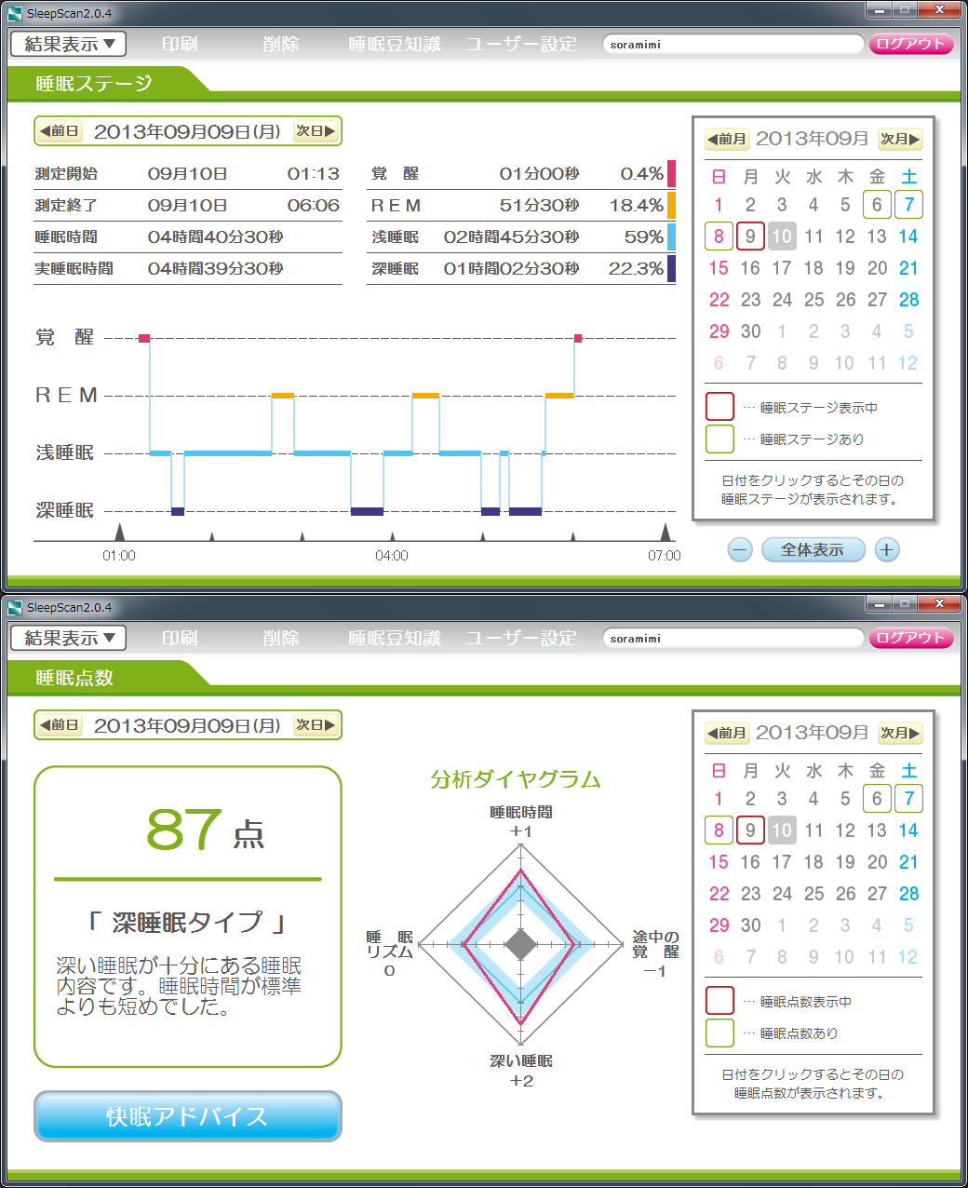968x1188 pixels.
Task: Open 睡眠豆知識 in the 睡眠点数 window
Action: click(395, 638)
